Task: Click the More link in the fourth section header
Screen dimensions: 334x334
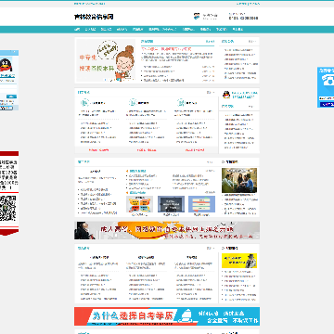Action: click(211, 248)
